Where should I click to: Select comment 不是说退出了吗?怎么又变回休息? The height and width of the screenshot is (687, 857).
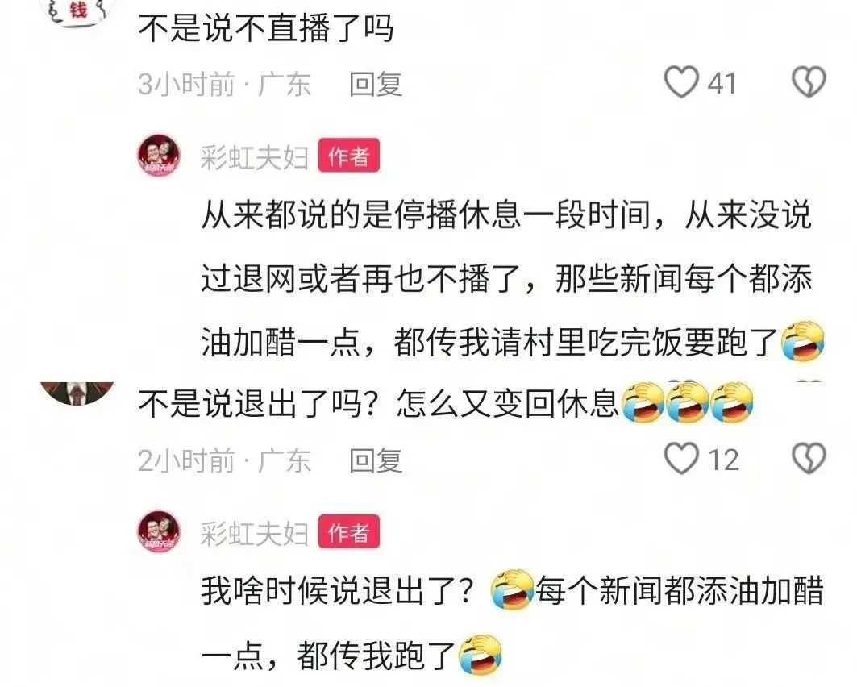[x=446, y=403]
